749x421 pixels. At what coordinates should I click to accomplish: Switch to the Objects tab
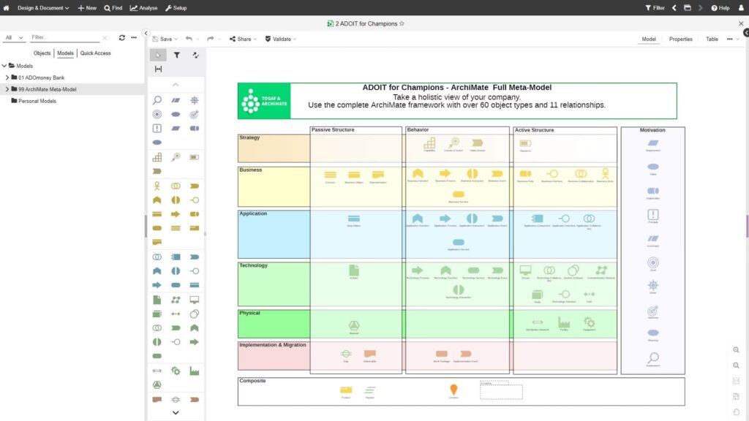(42, 53)
